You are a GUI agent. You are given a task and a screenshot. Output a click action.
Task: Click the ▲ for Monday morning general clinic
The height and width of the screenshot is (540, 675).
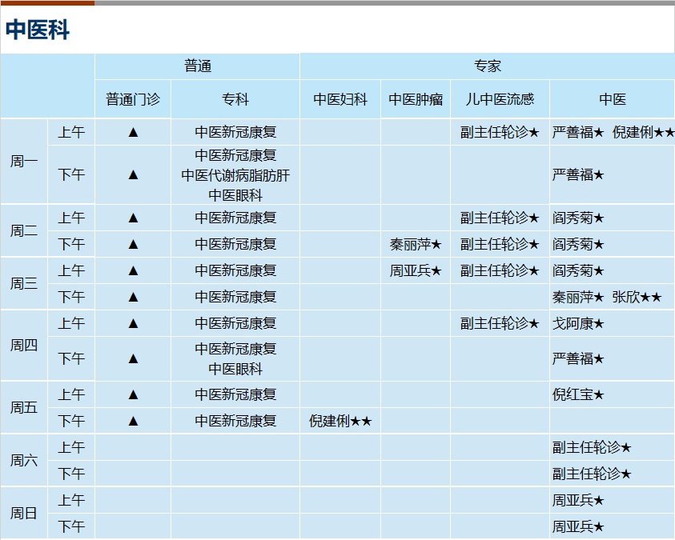133,132
